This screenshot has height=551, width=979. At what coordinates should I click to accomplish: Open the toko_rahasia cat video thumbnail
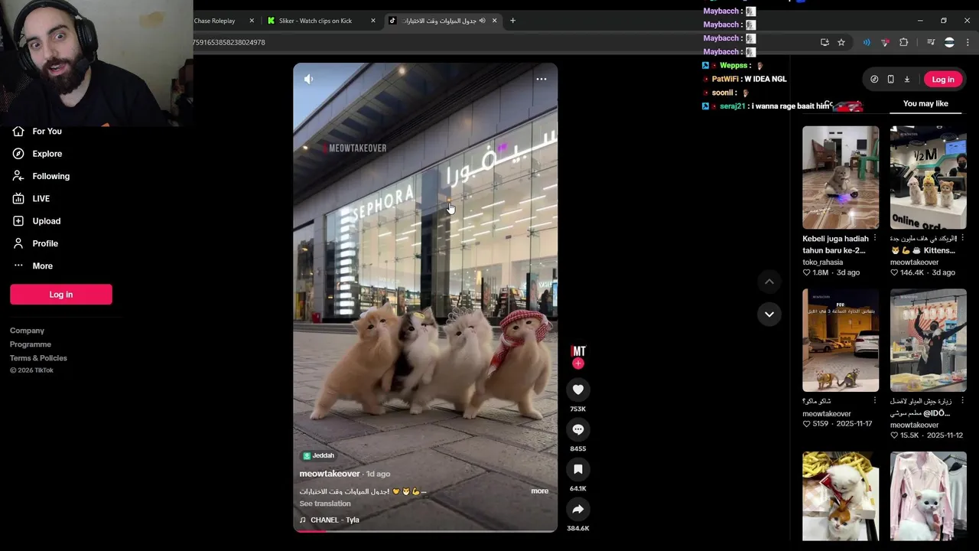841,178
